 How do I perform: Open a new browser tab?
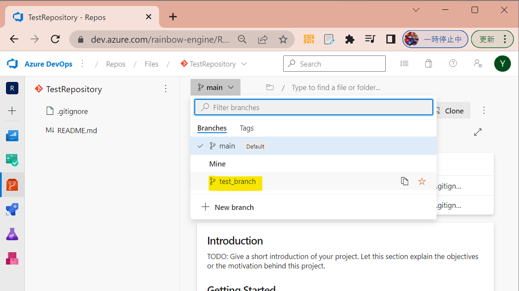pos(173,17)
